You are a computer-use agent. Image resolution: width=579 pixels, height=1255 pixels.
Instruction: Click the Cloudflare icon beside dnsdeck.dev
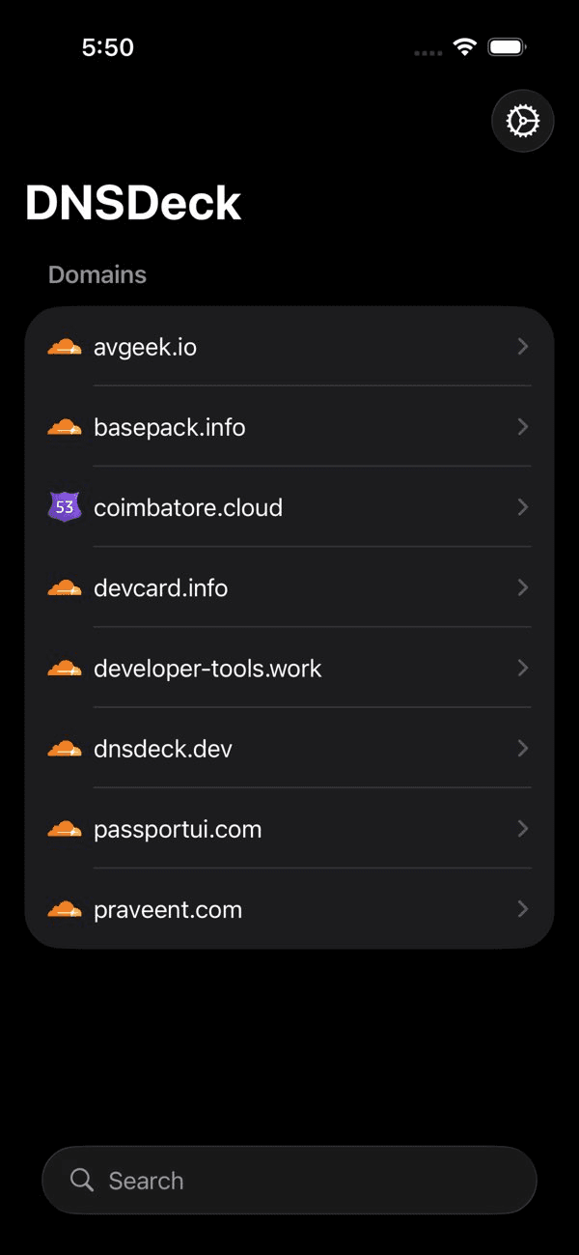65,748
